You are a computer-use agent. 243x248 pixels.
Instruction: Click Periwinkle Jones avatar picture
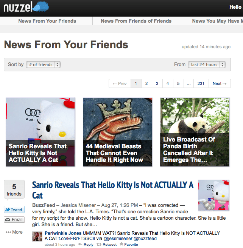37,236
